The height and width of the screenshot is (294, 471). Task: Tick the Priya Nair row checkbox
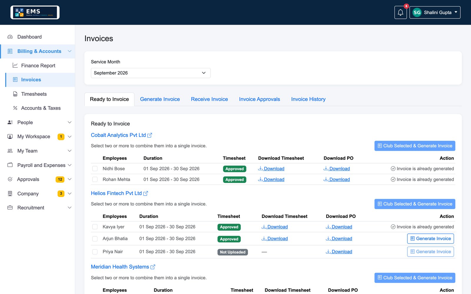[x=95, y=252]
